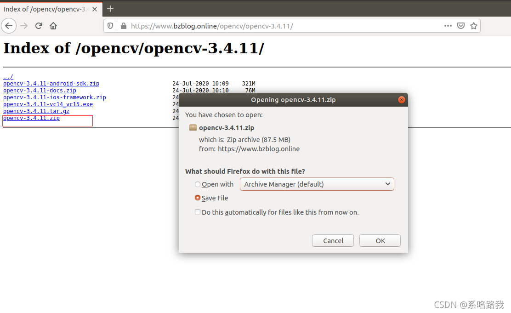This screenshot has width=511, height=313.
Task: Go back with the browser back arrow
Action: coord(9,26)
